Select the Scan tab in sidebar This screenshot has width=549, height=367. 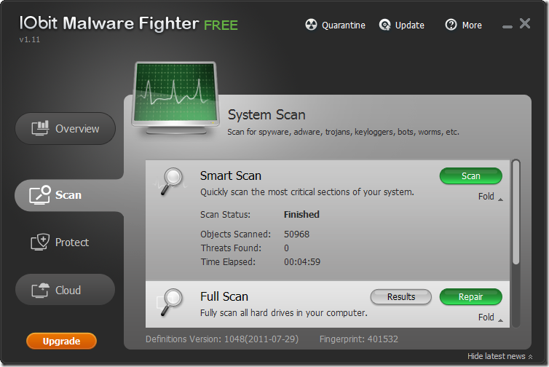coord(66,195)
